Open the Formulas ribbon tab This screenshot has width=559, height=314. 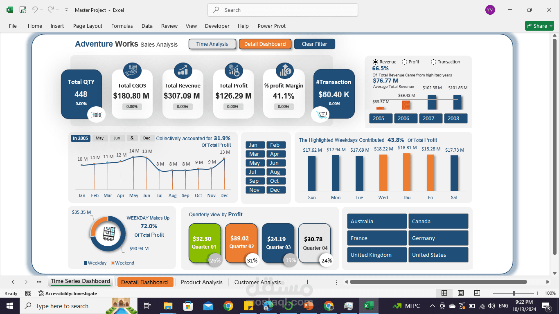[122, 26]
